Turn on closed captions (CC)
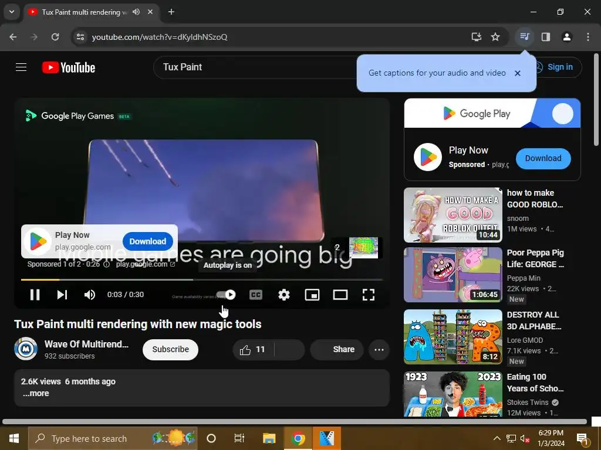601x450 pixels. tap(256, 295)
